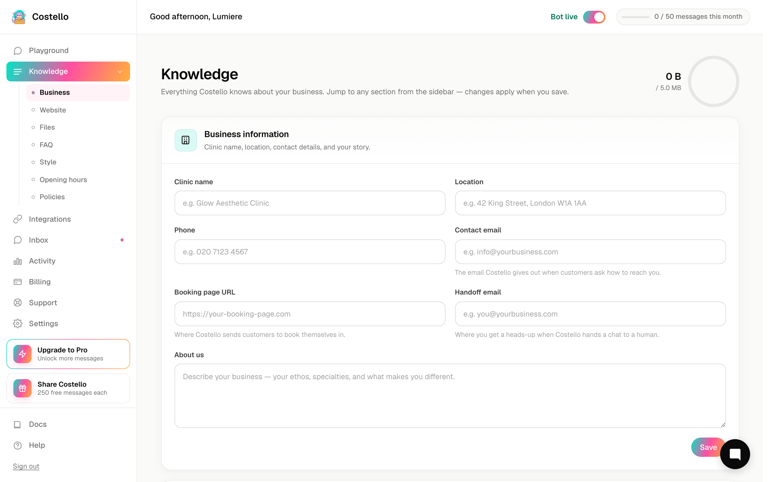Click the '/ 5.0 MB' storage limit text

[x=668, y=88]
